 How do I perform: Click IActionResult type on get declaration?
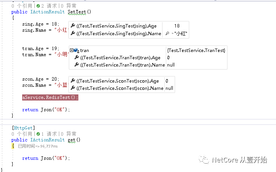47,140
